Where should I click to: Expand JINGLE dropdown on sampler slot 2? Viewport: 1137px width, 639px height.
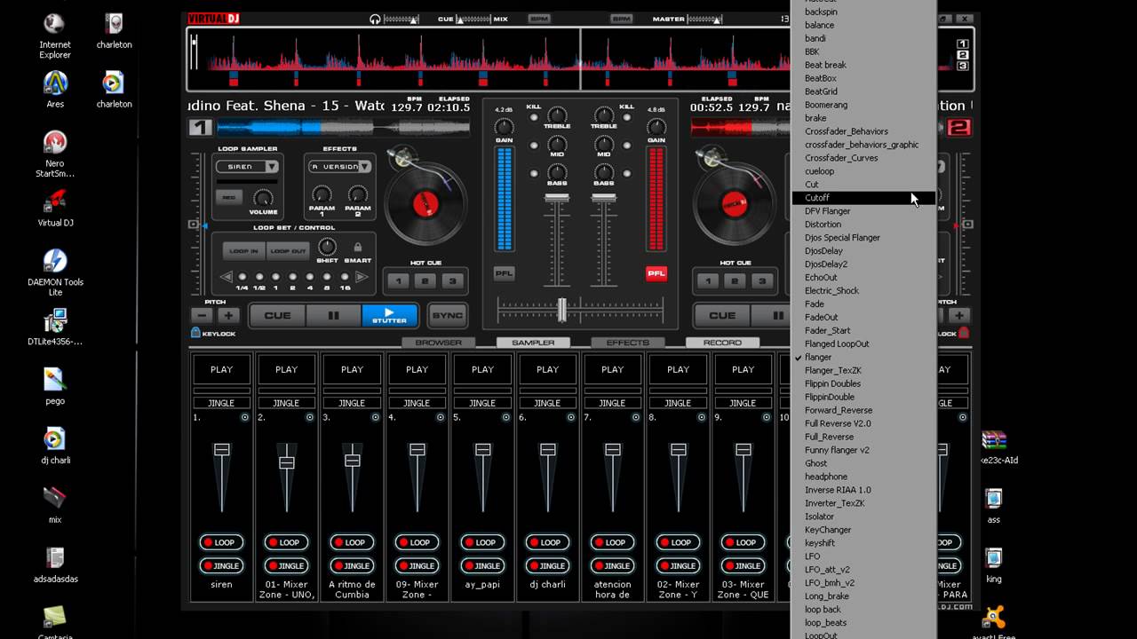tap(286, 403)
